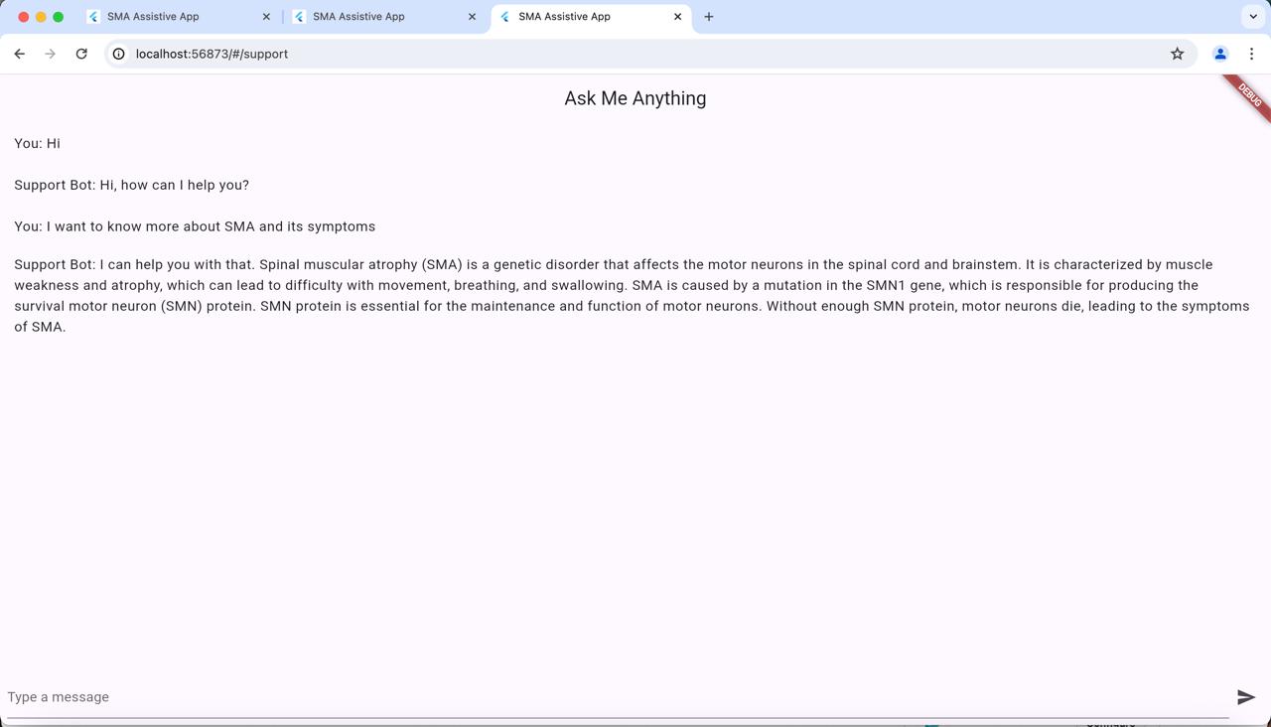Select the third active SMA Assistive App tab
The width and height of the screenshot is (1271, 727).
[x=590, y=17]
